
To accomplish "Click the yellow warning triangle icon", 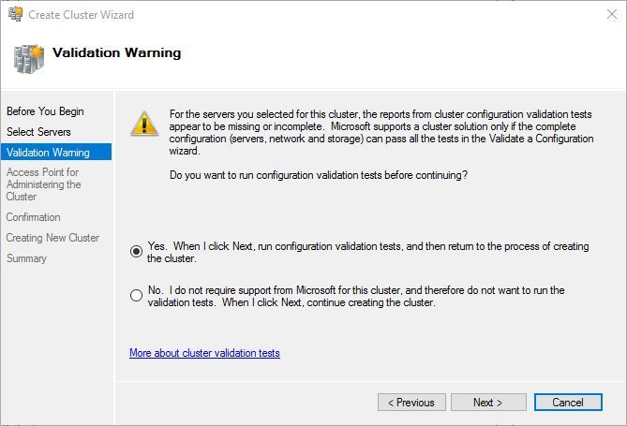I will click(143, 124).
